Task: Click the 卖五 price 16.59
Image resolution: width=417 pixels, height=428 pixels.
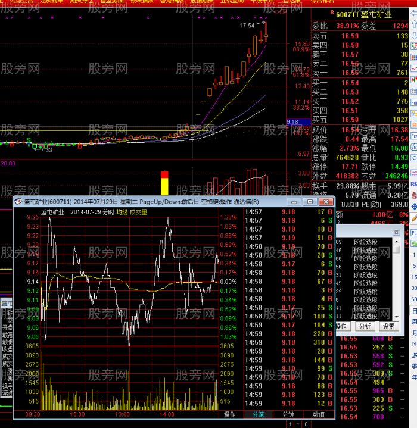Action: 350,36
